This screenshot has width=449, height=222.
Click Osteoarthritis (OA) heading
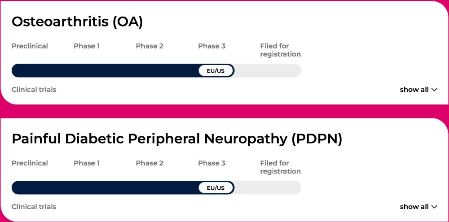[x=77, y=22]
